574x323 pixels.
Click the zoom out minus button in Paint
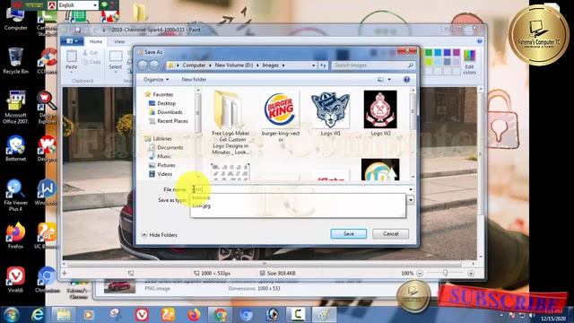pos(420,273)
